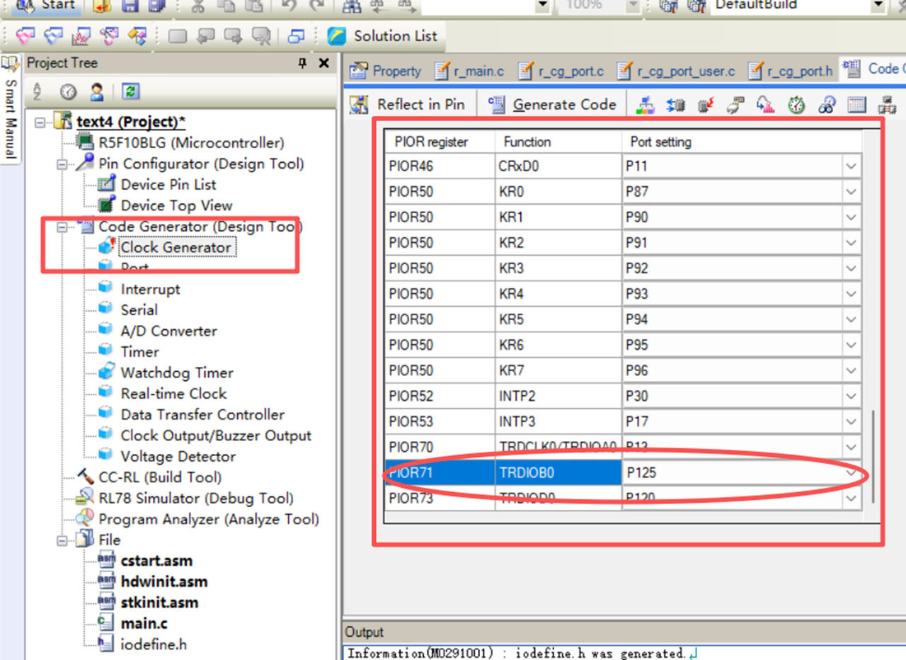Open the DefaultBuild configuration dropdown
906x660 pixels.
[878, 6]
